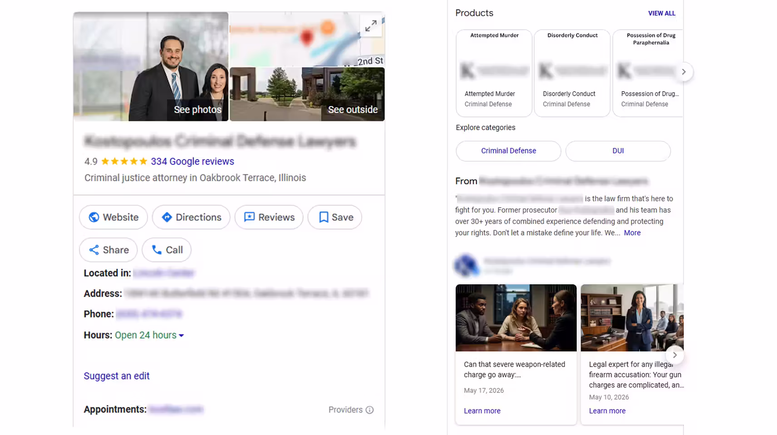View all products
This screenshot has height=435, width=777.
(x=662, y=13)
